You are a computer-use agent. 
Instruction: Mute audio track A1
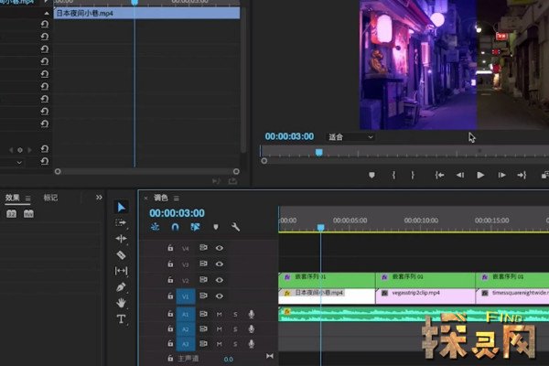(219, 314)
